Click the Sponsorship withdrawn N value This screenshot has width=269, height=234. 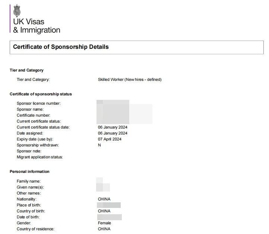pos(99,145)
